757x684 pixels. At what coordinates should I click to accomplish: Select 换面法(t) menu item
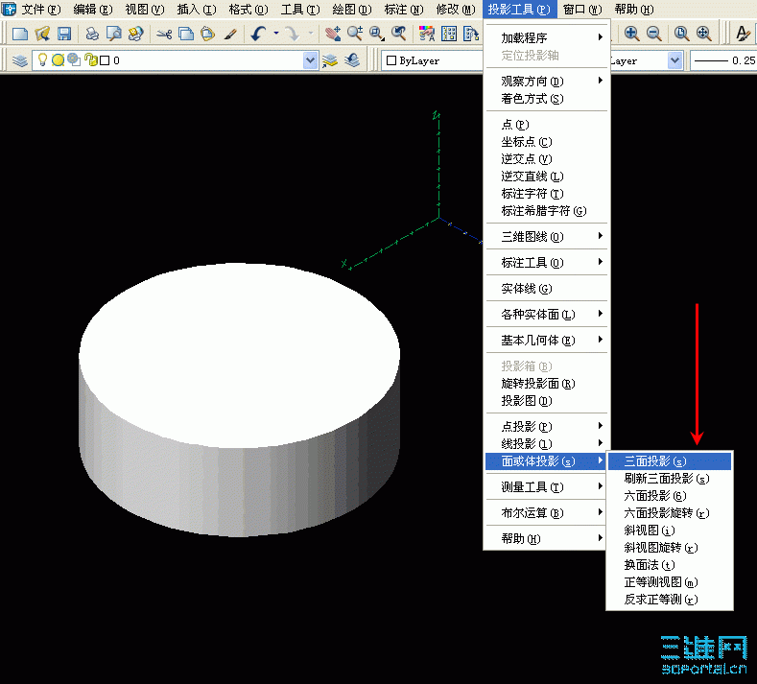(x=670, y=565)
